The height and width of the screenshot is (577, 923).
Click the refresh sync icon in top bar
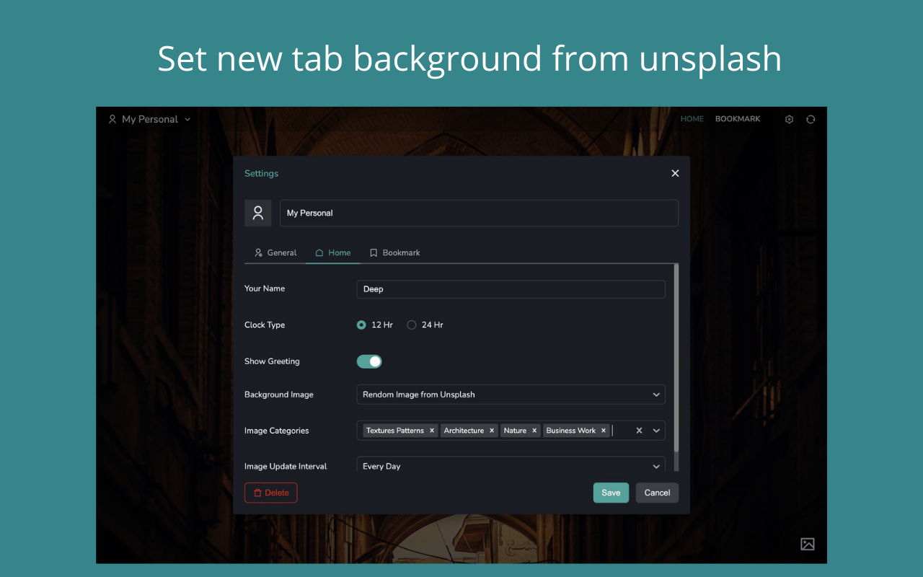click(811, 119)
